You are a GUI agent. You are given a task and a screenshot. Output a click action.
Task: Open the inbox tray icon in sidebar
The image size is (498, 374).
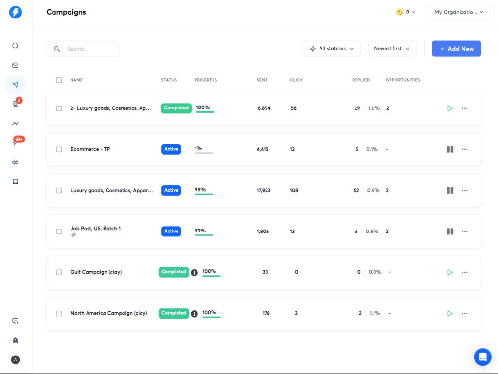(x=15, y=181)
